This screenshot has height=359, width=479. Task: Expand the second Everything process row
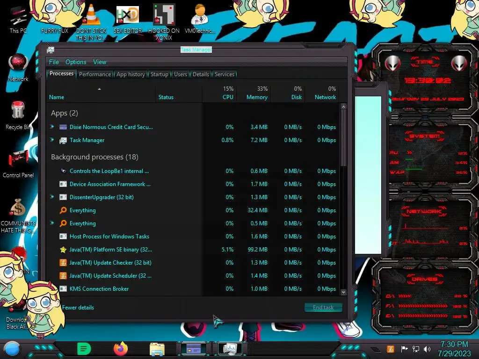[x=52, y=223]
